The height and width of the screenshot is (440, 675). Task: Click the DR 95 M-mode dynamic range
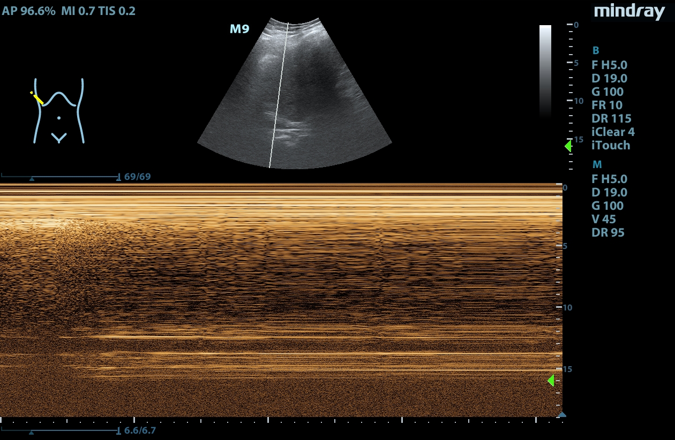pos(608,232)
